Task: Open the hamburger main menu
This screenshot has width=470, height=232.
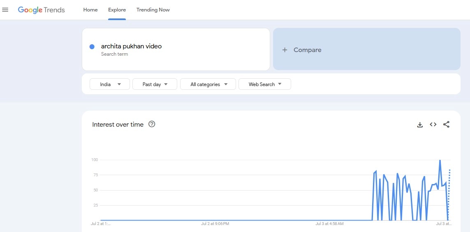Action: click(5, 10)
